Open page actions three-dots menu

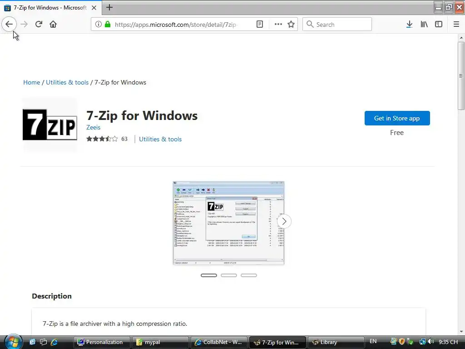278,24
